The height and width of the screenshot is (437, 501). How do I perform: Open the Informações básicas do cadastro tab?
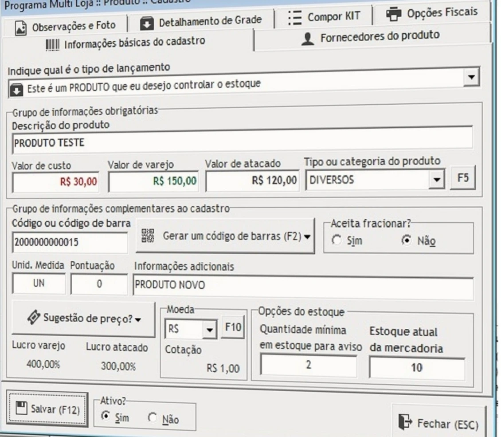127,43
